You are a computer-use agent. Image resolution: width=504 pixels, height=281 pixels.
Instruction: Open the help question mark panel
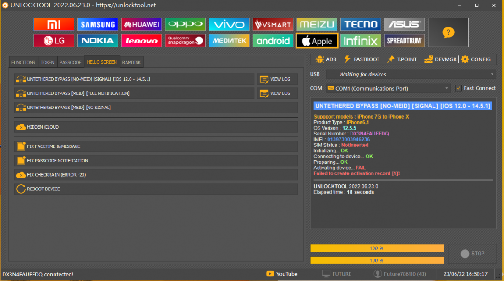[x=448, y=32]
